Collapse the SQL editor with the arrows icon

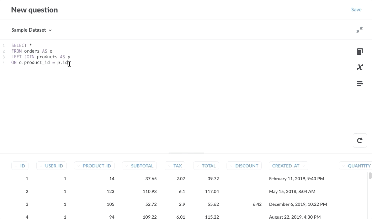coord(360,30)
